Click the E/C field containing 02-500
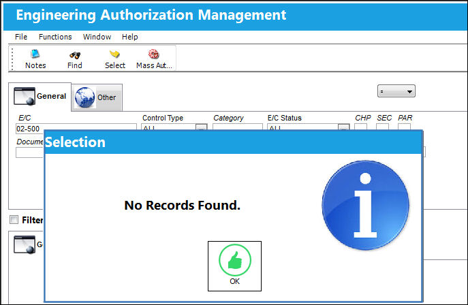This screenshot has width=468, height=305. (76, 127)
